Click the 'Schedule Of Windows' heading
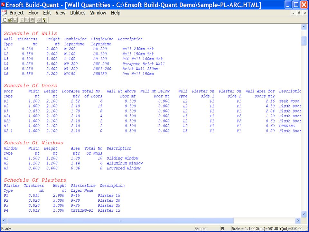The width and height of the screenshot is (309, 232). pyautogui.click(x=33, y=143)
